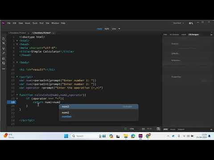Image resolution: width=214 pixels, height=160 pixels.
Task: Switch to the CC Libraries panel tab
Action: [x=174, y=35]
